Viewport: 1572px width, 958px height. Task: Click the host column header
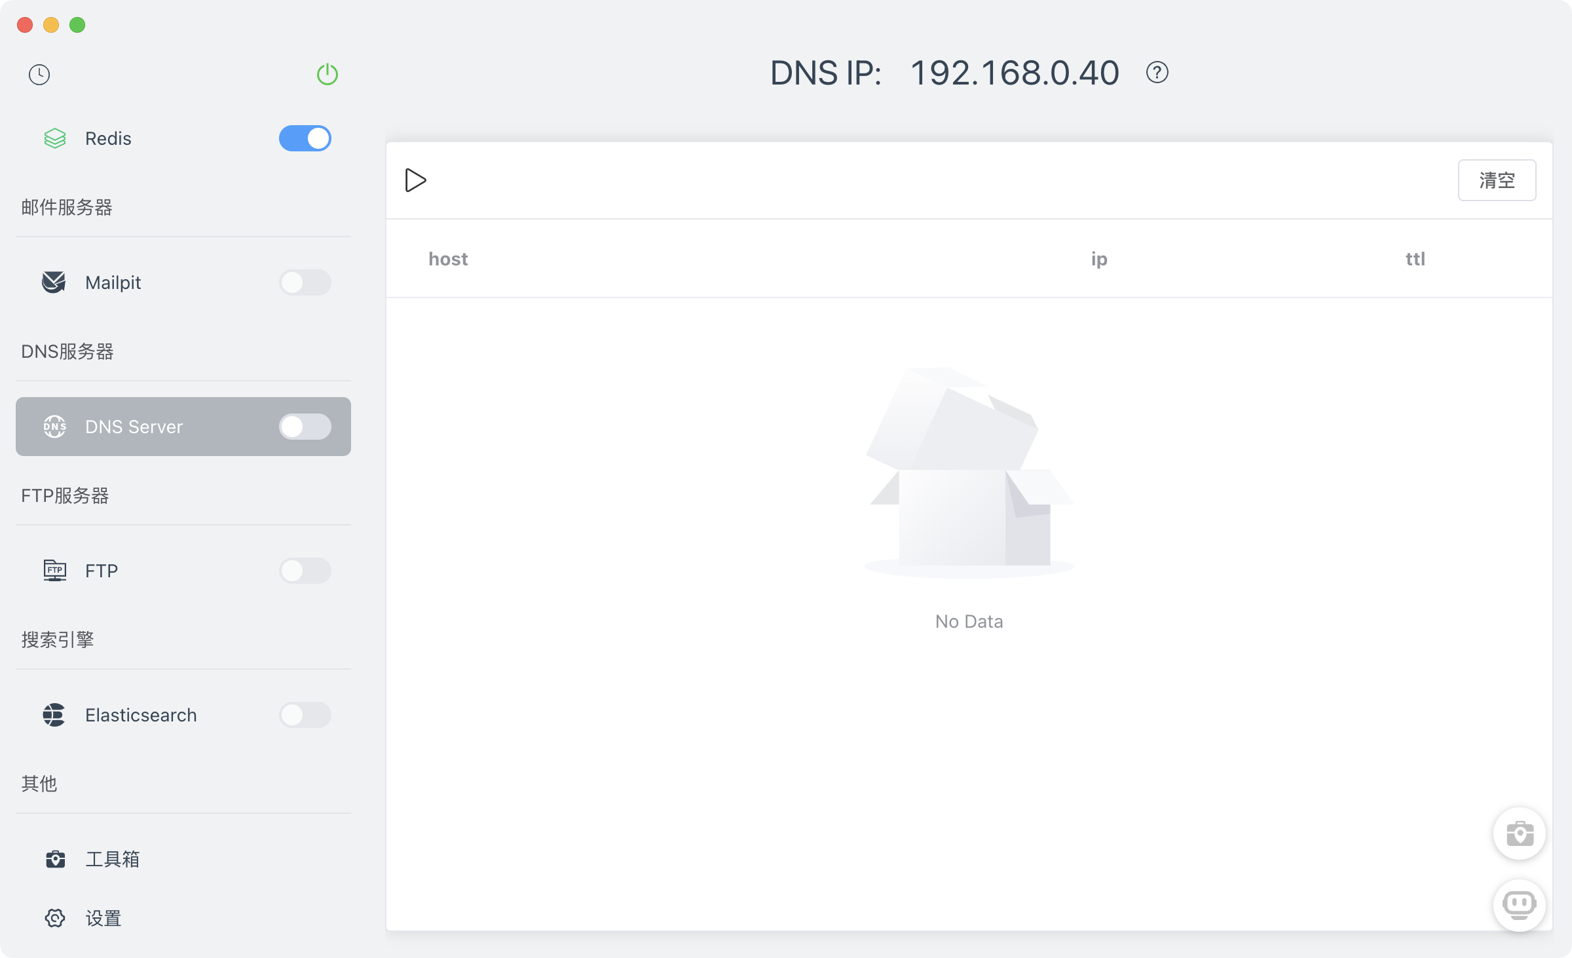pos(448,259)
